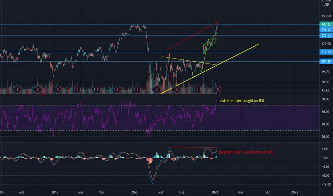The width and height of the screenshot is (333, 196).
Task: Click the 60.00 level on RSI scale
Action: [325, 112]
